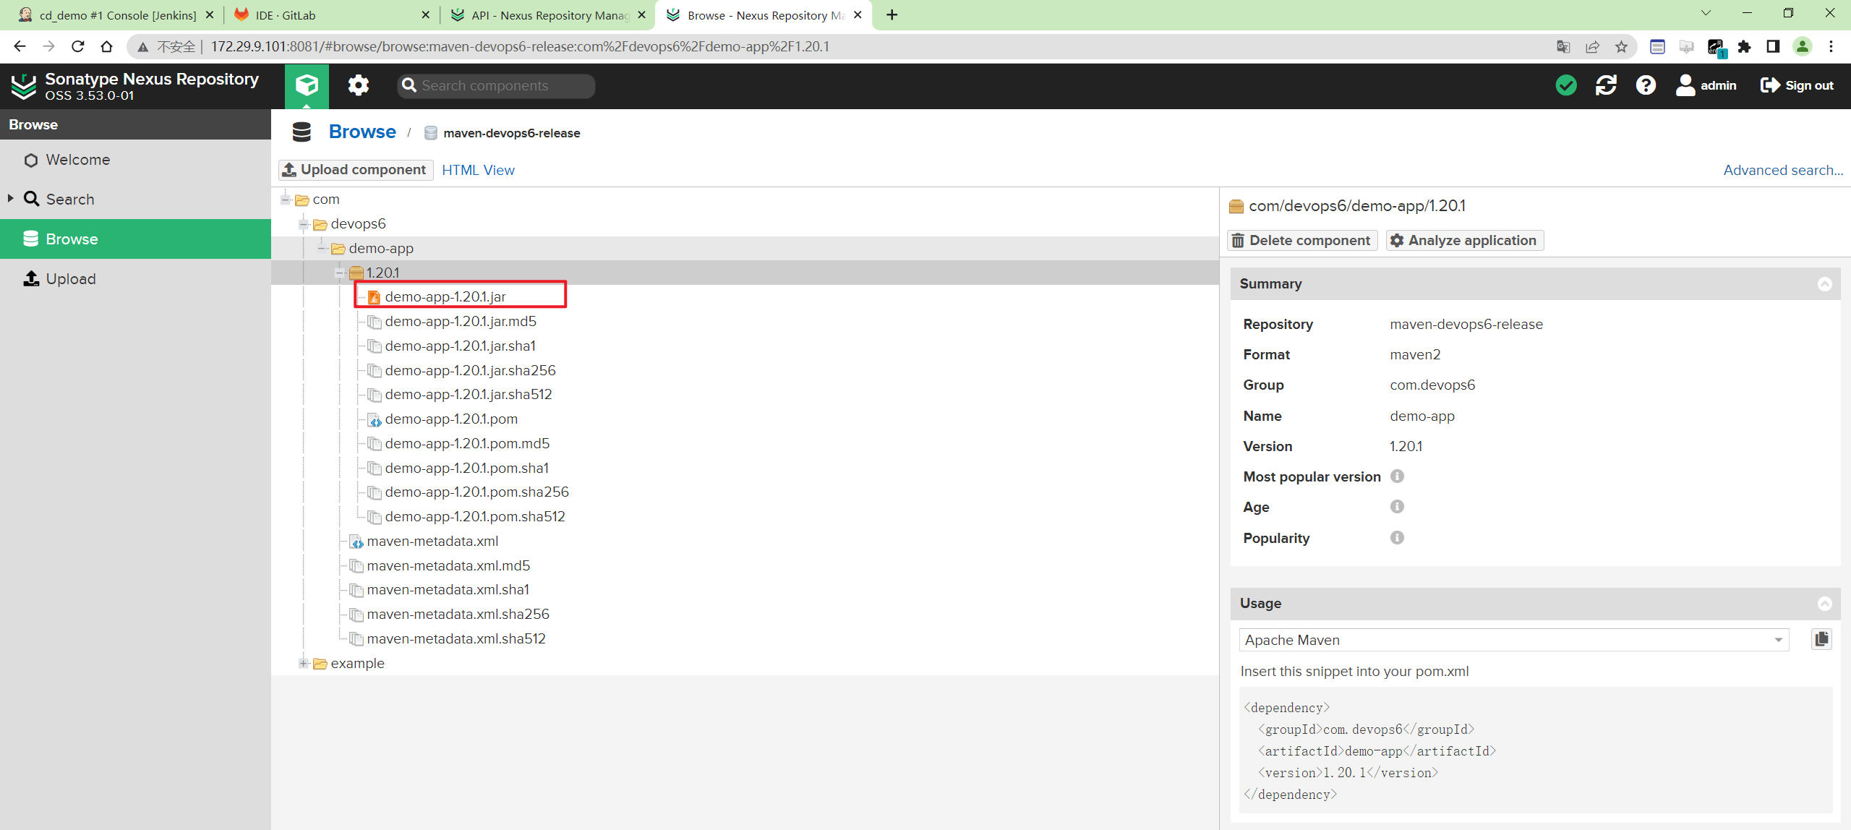This screenshot has height=830, width=1851.
Task: Select demo-app-1.20.1.jar.sha1 file
Action: (460, 346)
